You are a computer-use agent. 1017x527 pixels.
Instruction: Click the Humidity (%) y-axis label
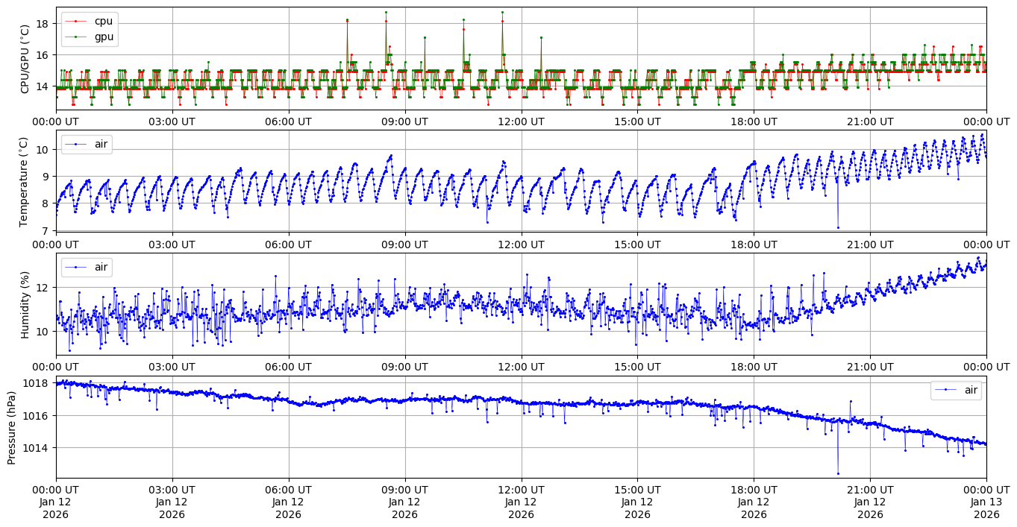(x=25, y=304)
